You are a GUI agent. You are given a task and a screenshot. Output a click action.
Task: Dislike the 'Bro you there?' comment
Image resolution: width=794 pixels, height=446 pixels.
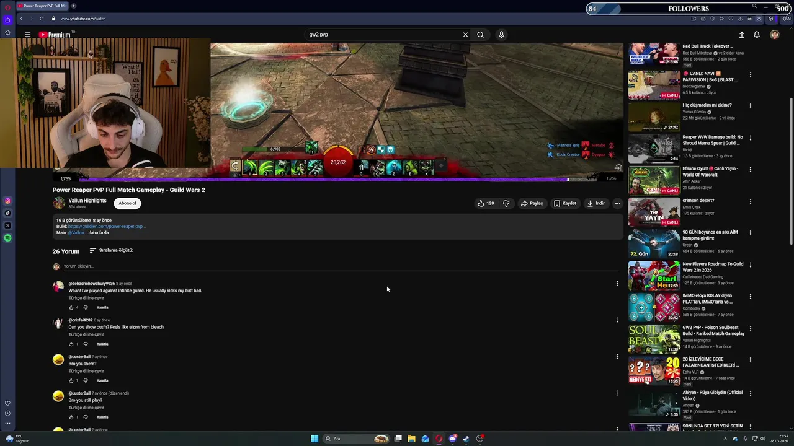(x=86, y=380)
